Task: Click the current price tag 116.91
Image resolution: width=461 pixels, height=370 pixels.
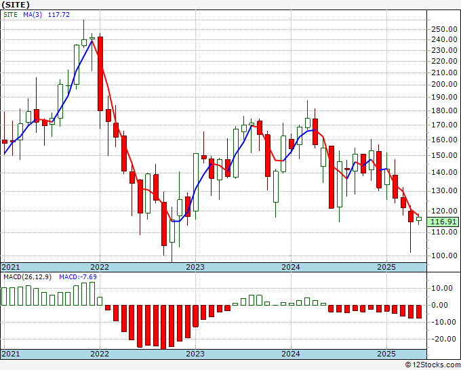Action: coord(443,222)
